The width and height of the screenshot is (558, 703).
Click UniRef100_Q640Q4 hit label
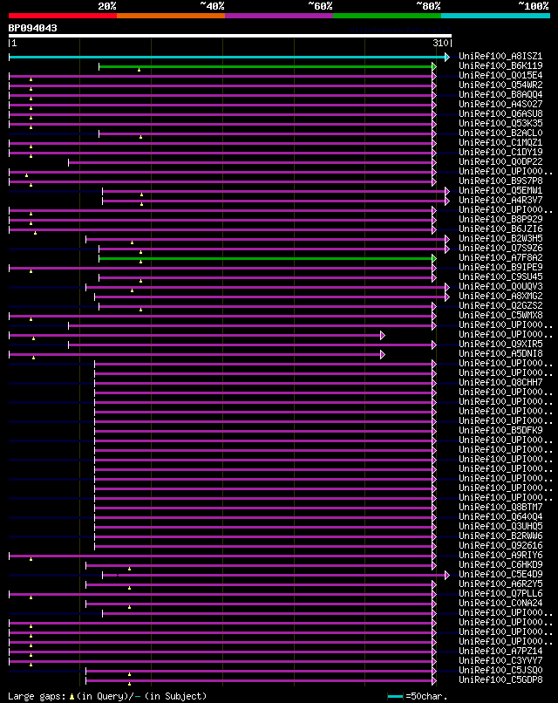click(x=500, y=516)
